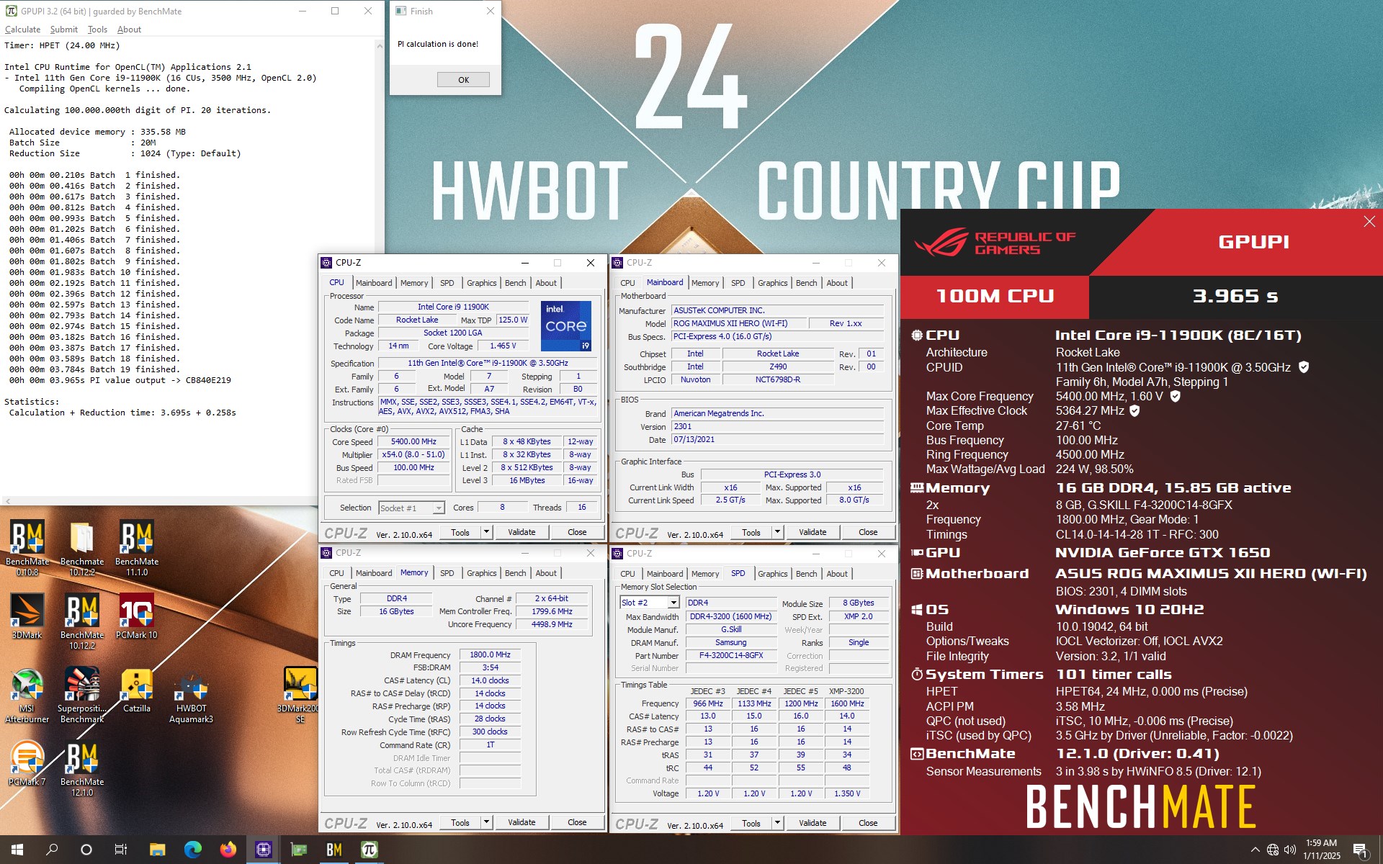This screenshot has width=1383, height=864.
Task: Click Tools button in Memory CPU-Z window
Action: pyautogui.click(x=460, y=822)
